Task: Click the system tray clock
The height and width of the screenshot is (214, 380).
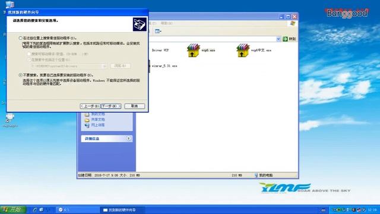Action: 372,210
